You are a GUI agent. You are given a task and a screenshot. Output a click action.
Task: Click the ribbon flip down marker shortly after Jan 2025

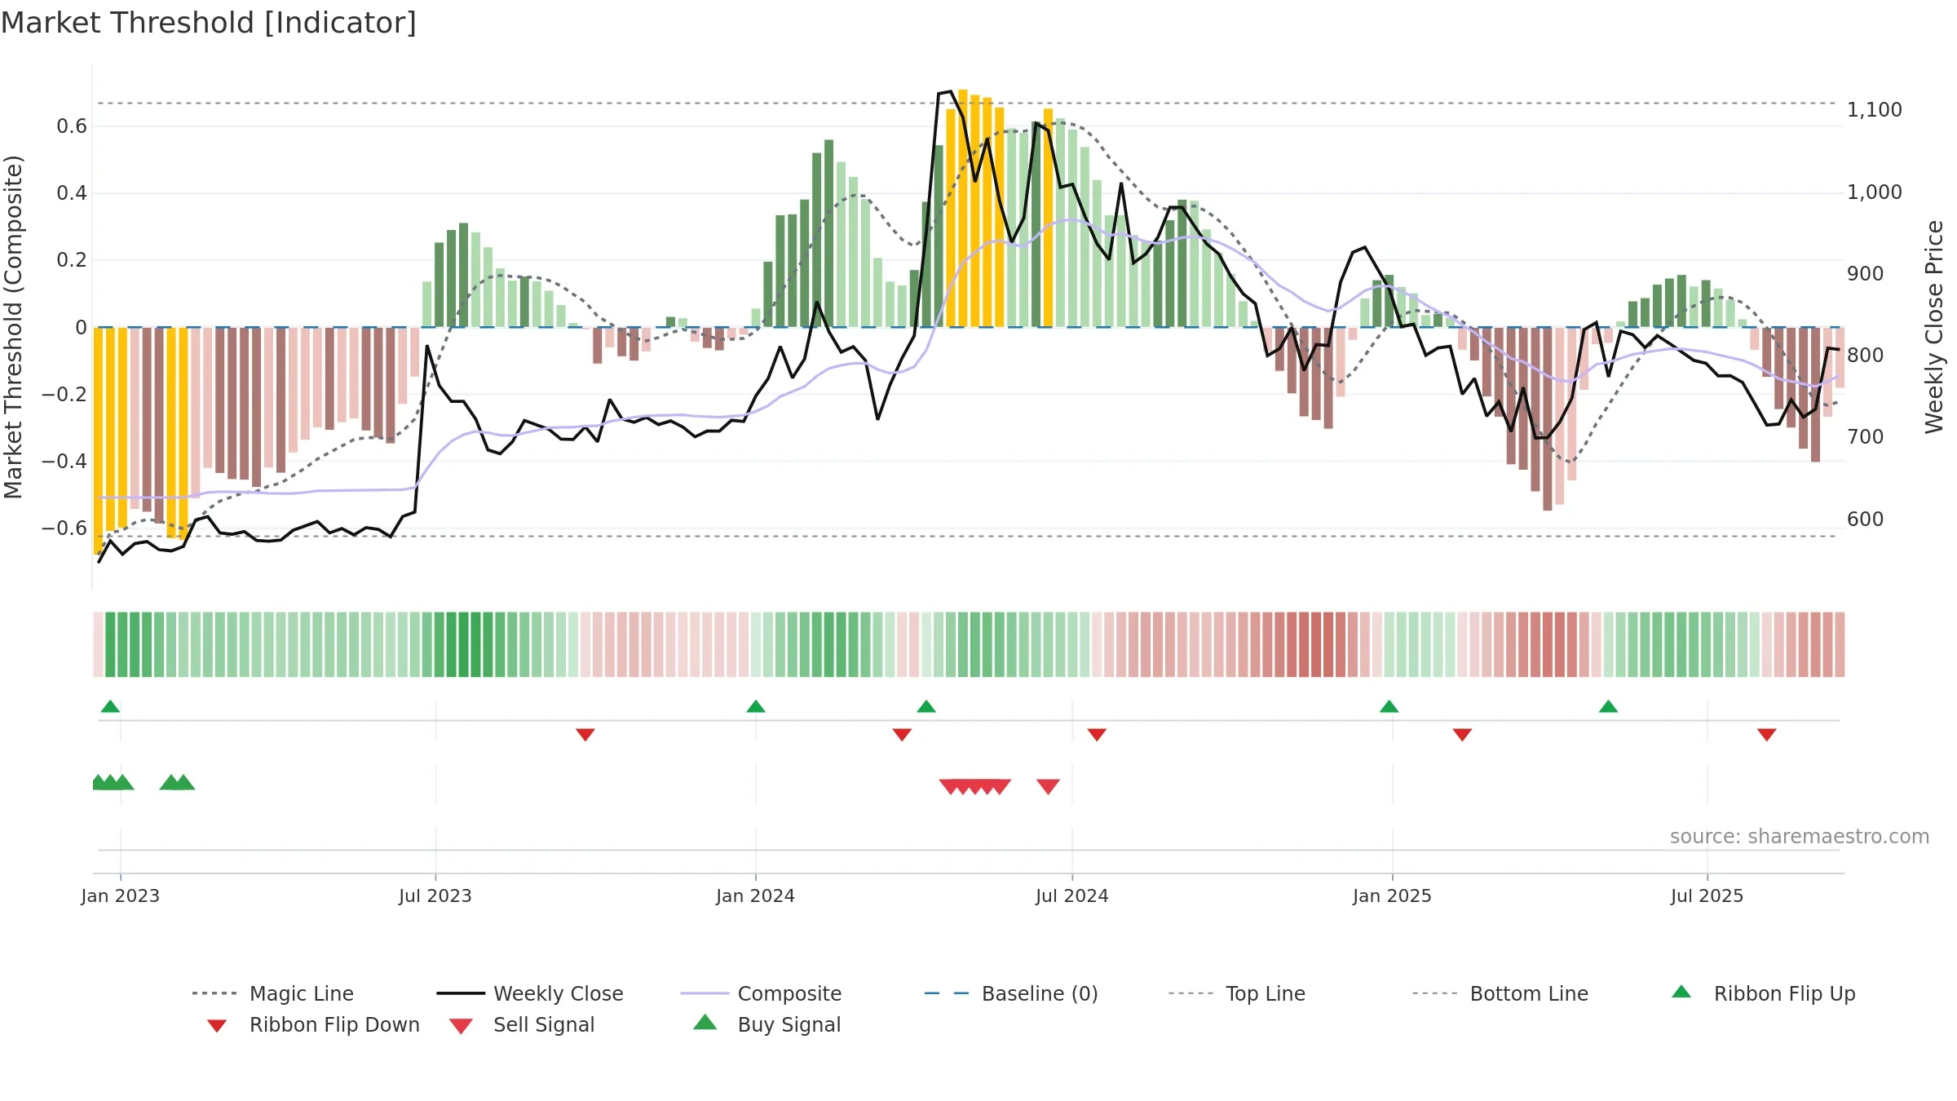pos(1462,735)
